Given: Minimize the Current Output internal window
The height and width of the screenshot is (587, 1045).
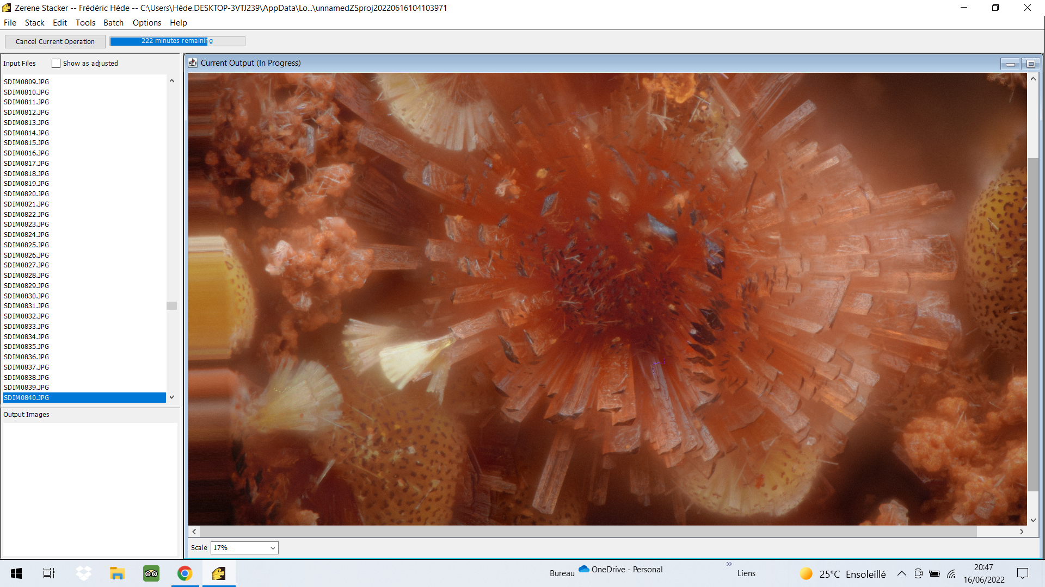Looking at the screenshot, I should (x=1010, y=64).
